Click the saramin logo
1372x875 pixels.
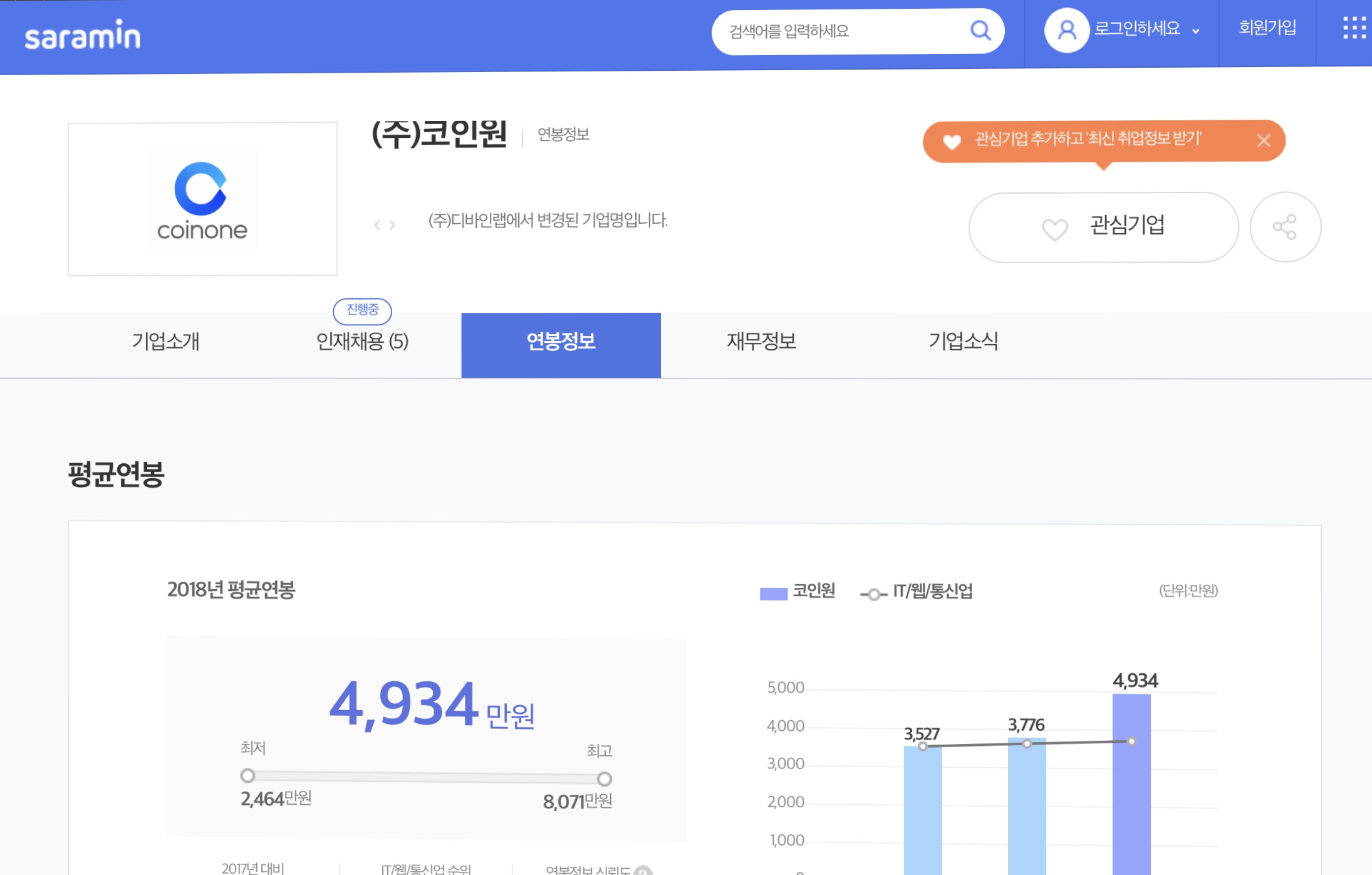[x=82, y=35]
